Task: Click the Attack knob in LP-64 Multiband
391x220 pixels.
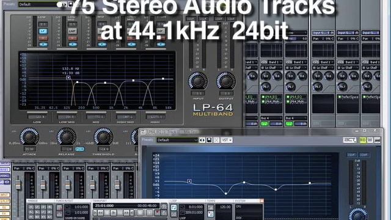Action: point(29,136)
